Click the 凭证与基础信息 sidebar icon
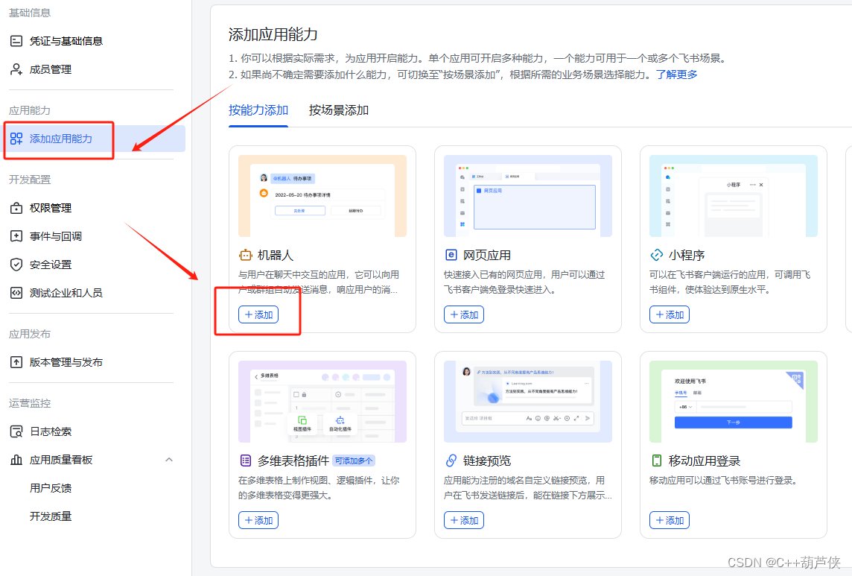852x576 pixels. [16, 41]
